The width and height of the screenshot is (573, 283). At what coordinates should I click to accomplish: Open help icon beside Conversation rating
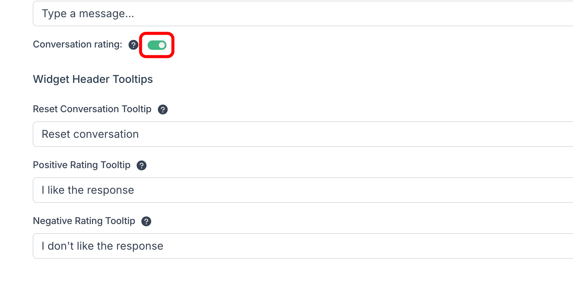pos(133,45)
